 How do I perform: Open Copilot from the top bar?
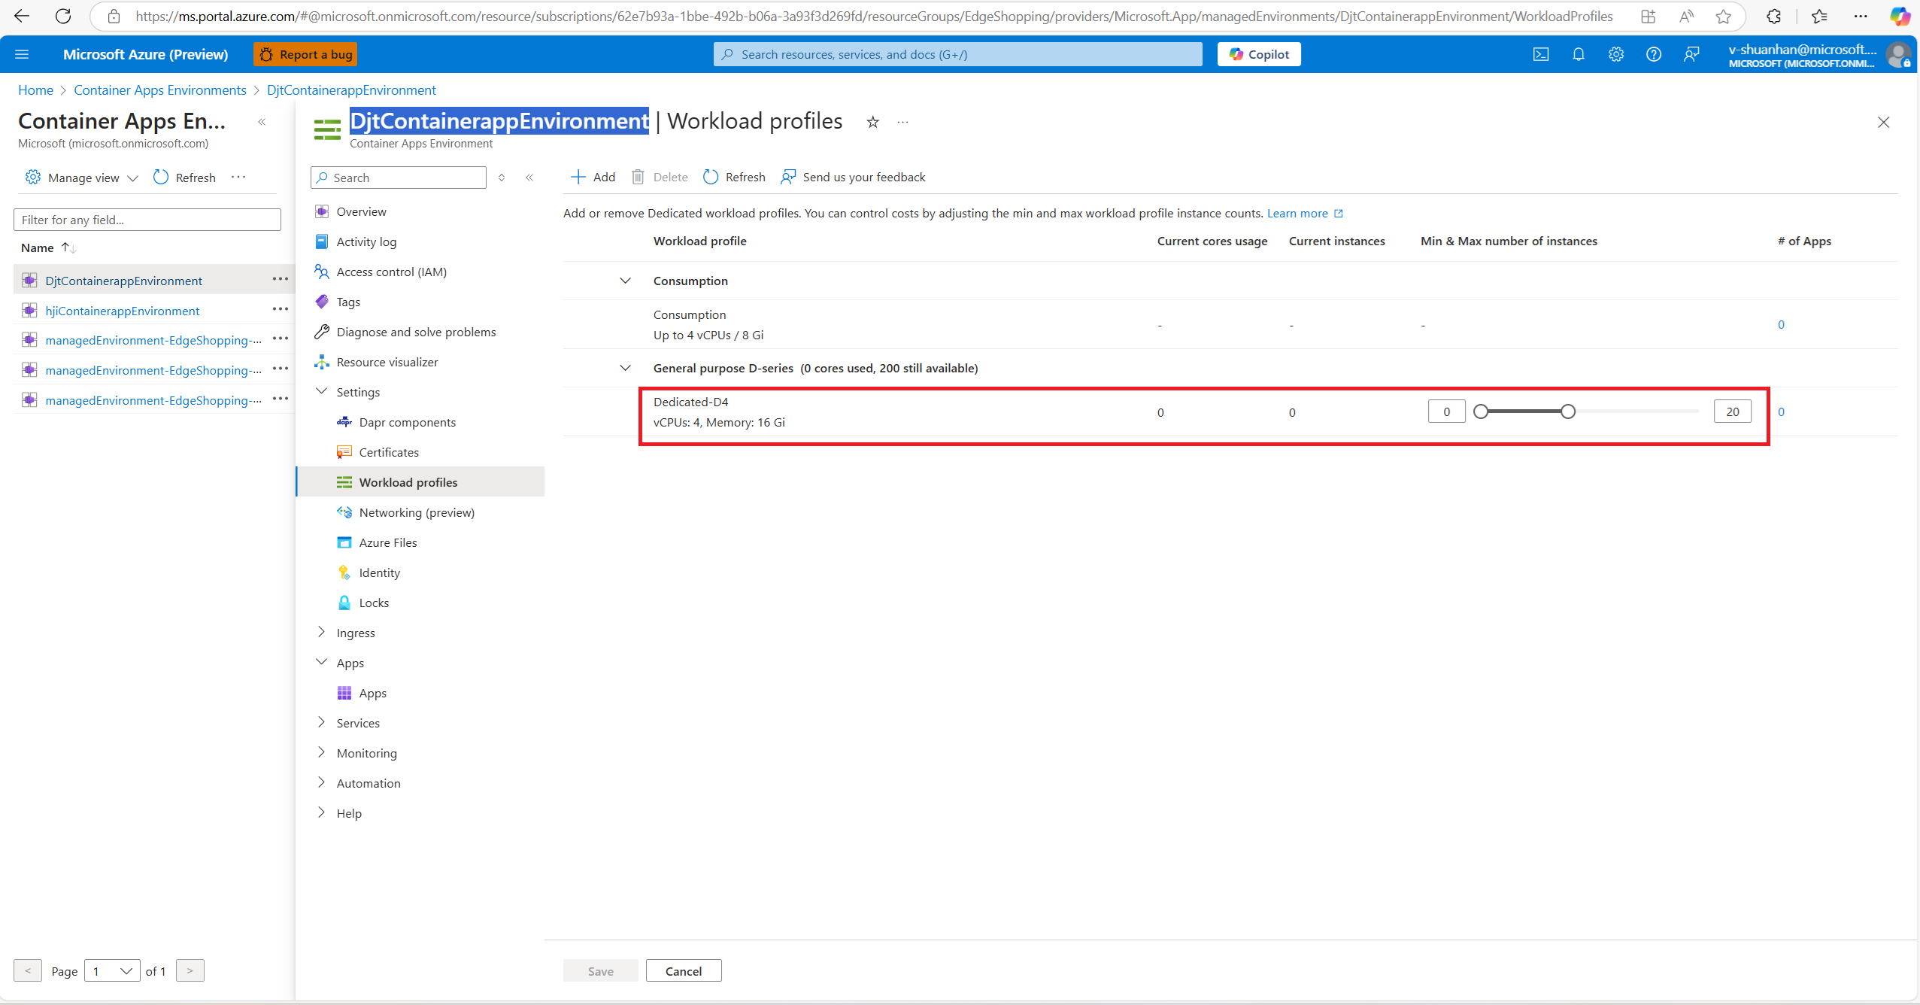click(1259, 54)
